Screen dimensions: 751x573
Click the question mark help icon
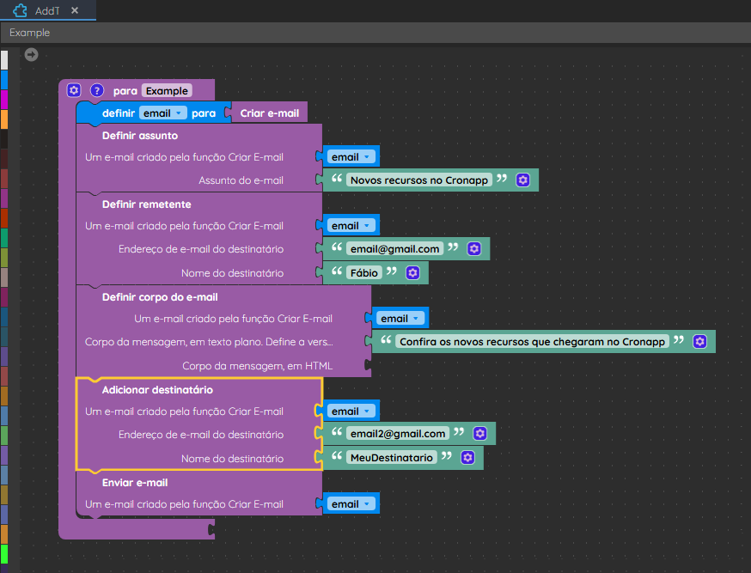(97, 90)
